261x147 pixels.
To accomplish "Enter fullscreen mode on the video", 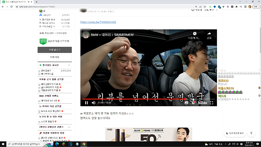I will (211, 103).
